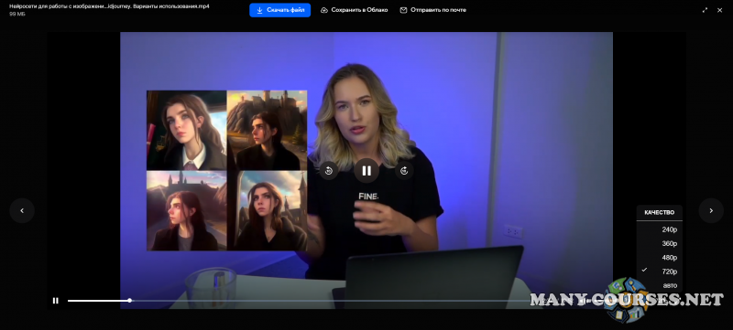Click the Качество menu header

(659, 213)
